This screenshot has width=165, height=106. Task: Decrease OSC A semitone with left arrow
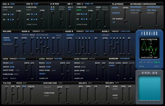point(8,20)
